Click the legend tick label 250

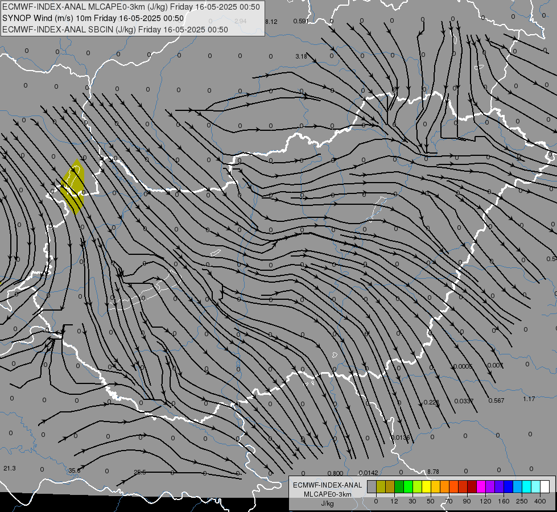[522, 501]
